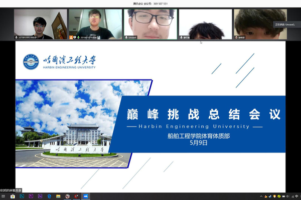Select the first participant's video thumbnail
The width and height of the screenshot is (301, 200).
[40, 23]
